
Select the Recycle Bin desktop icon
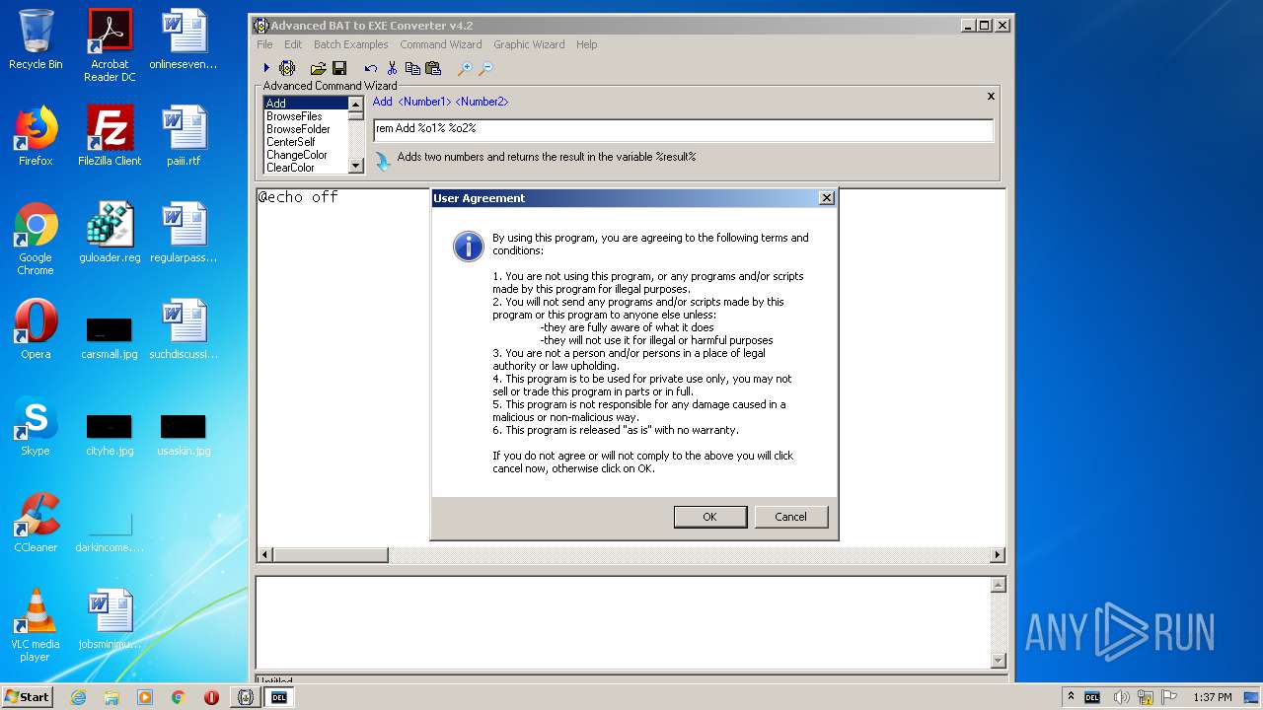pyautogui.click(x=36, y=39)
